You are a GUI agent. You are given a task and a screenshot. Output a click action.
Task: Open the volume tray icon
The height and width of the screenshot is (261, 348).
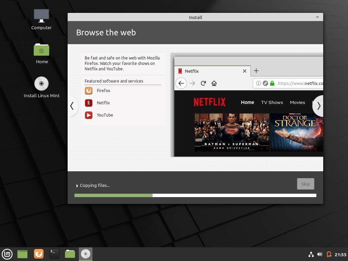[x=320, y=254]
